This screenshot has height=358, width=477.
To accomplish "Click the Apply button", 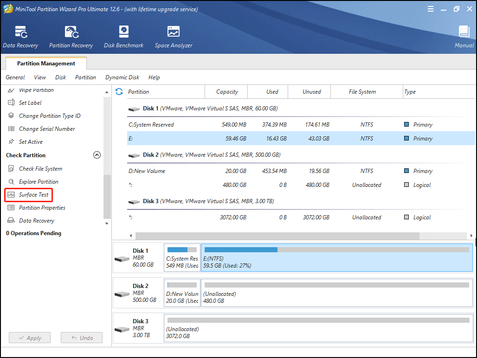I will point(30,338).
